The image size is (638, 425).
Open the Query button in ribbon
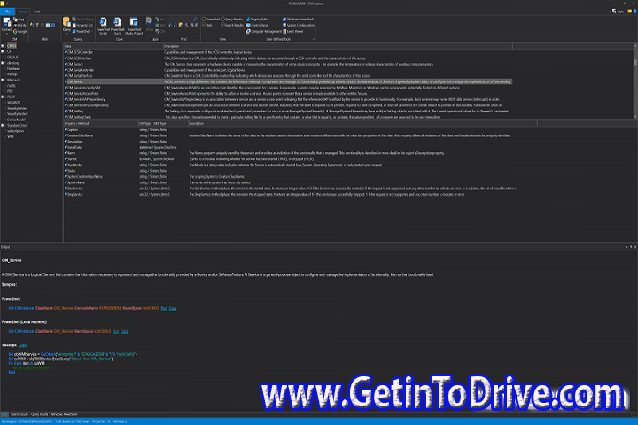pyautogui.click(x=66, y=25)
